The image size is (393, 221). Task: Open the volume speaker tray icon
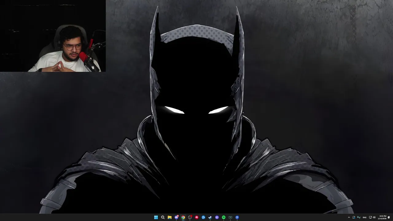(x=374, y=217)
